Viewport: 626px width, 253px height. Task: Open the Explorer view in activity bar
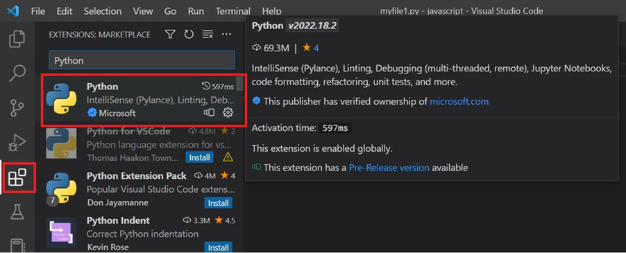17,39
